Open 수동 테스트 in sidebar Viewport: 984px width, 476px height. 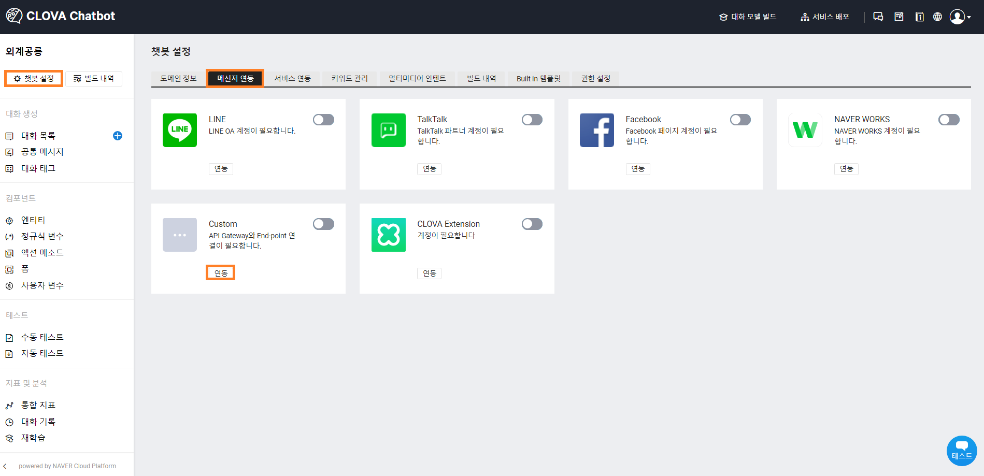point(42,337)
